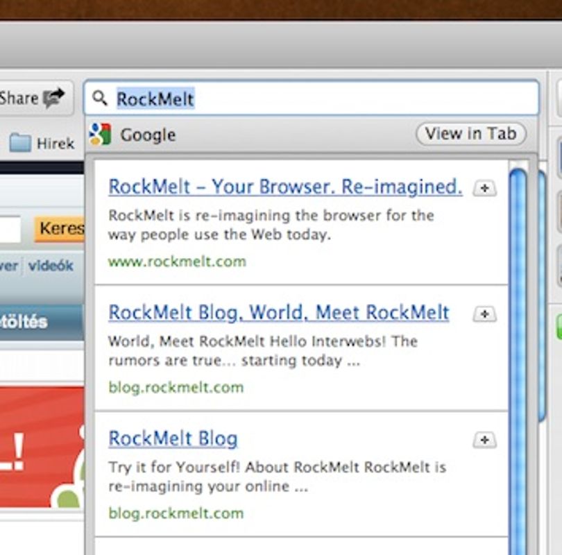Open the videók page tab
Image resolution: width=562 pixels, height=555 pixels.
tap(51, 266)
